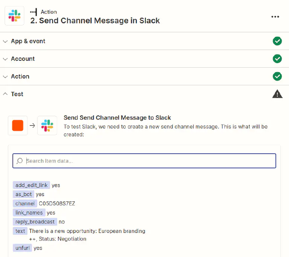Expand the App & event section
This screenshot has width=289, height=257.
click(5, 41)
